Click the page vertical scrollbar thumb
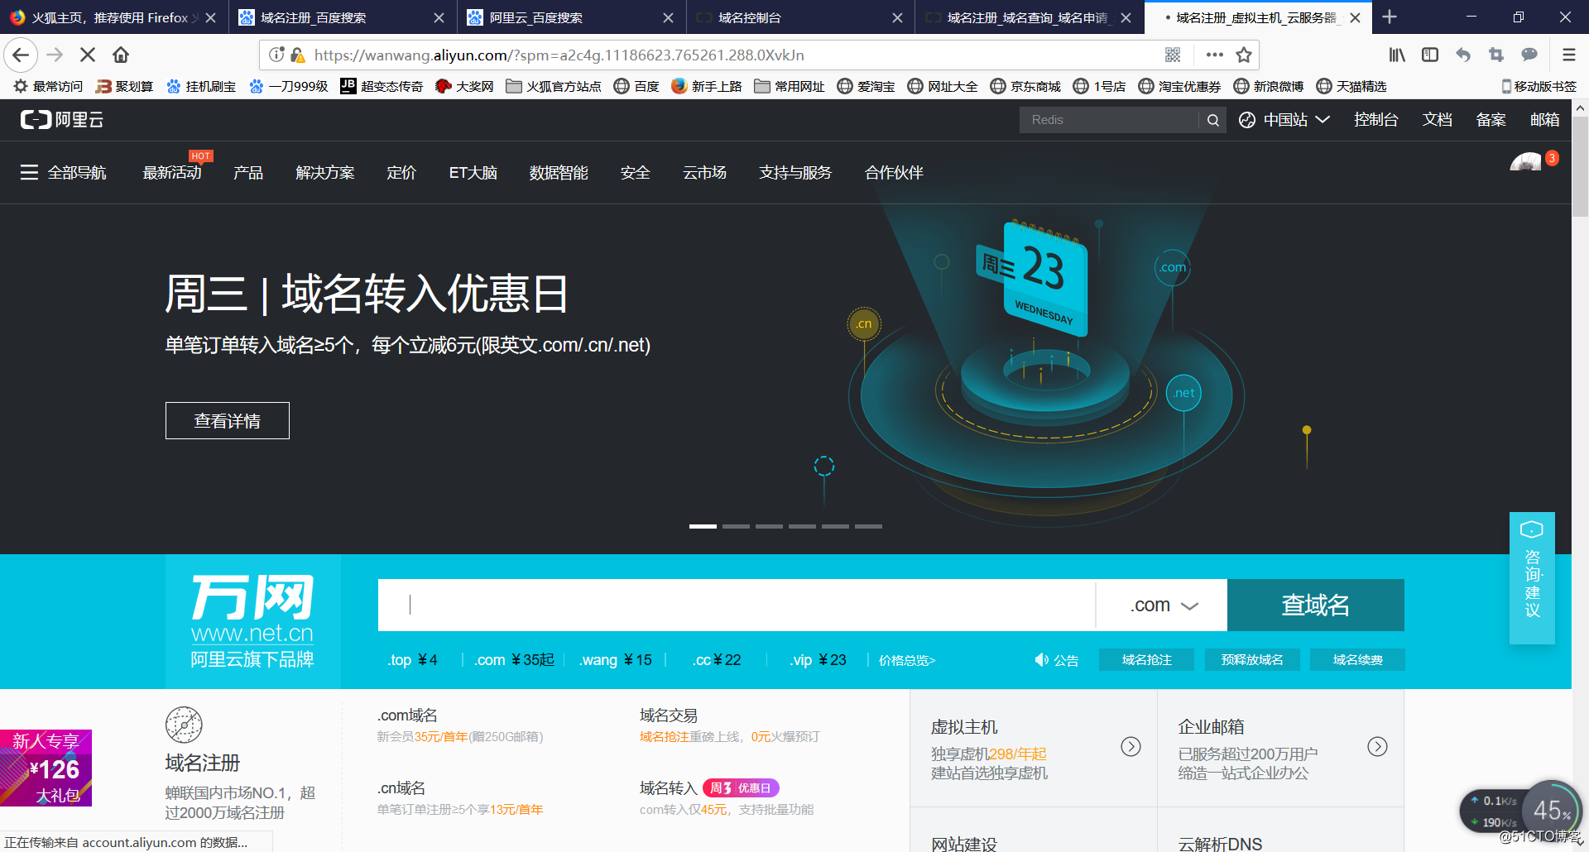Image resolution: width=1589 pixels, height=852 pixels. click(x=1580, y=165)
